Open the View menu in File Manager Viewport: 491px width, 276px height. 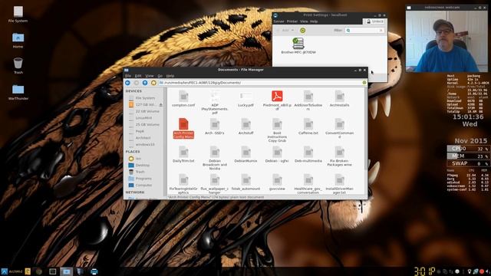(150, 76)
